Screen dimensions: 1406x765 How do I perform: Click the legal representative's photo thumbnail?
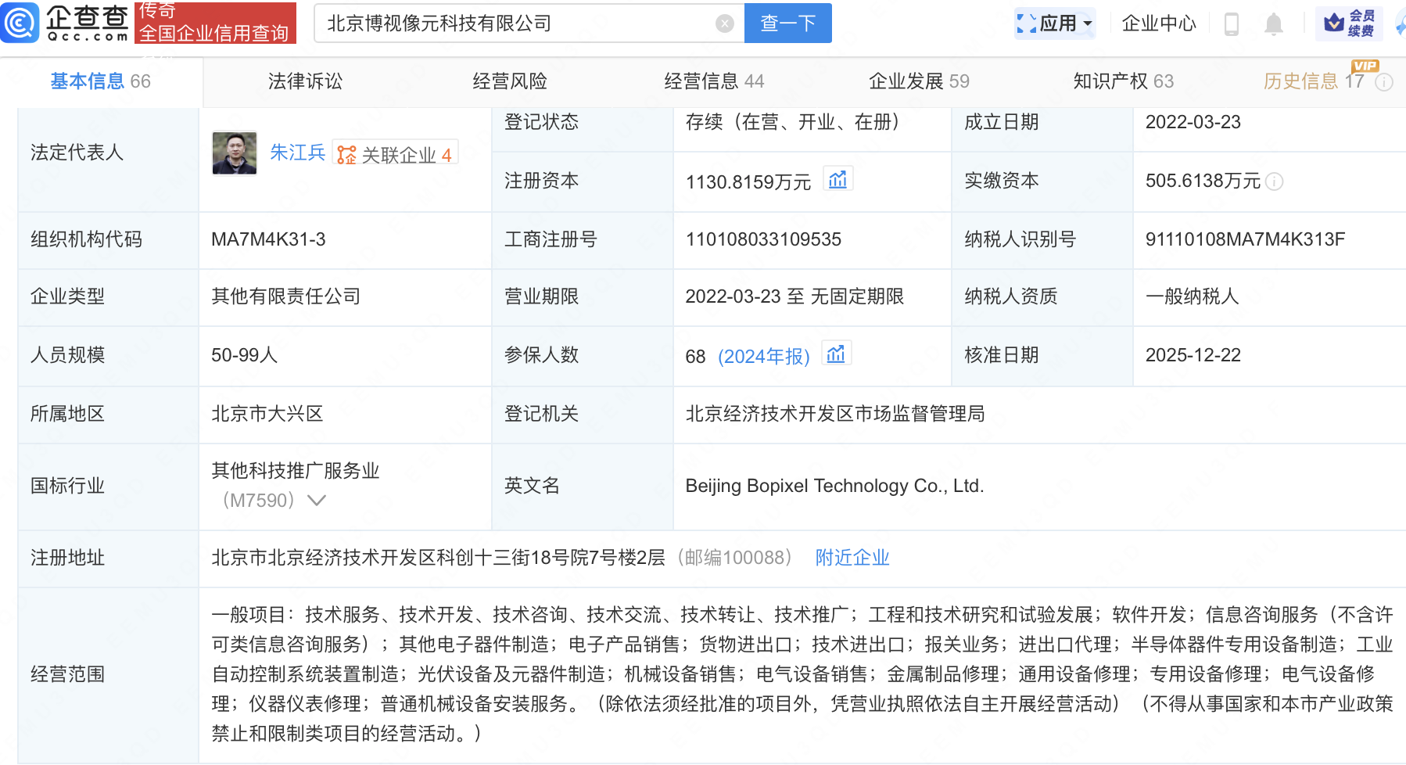click(x=234, y=153)
